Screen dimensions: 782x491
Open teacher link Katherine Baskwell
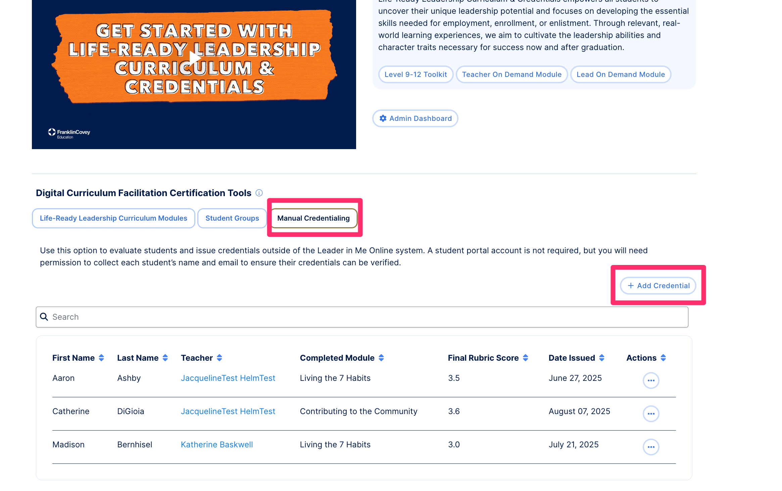[216, 444]
